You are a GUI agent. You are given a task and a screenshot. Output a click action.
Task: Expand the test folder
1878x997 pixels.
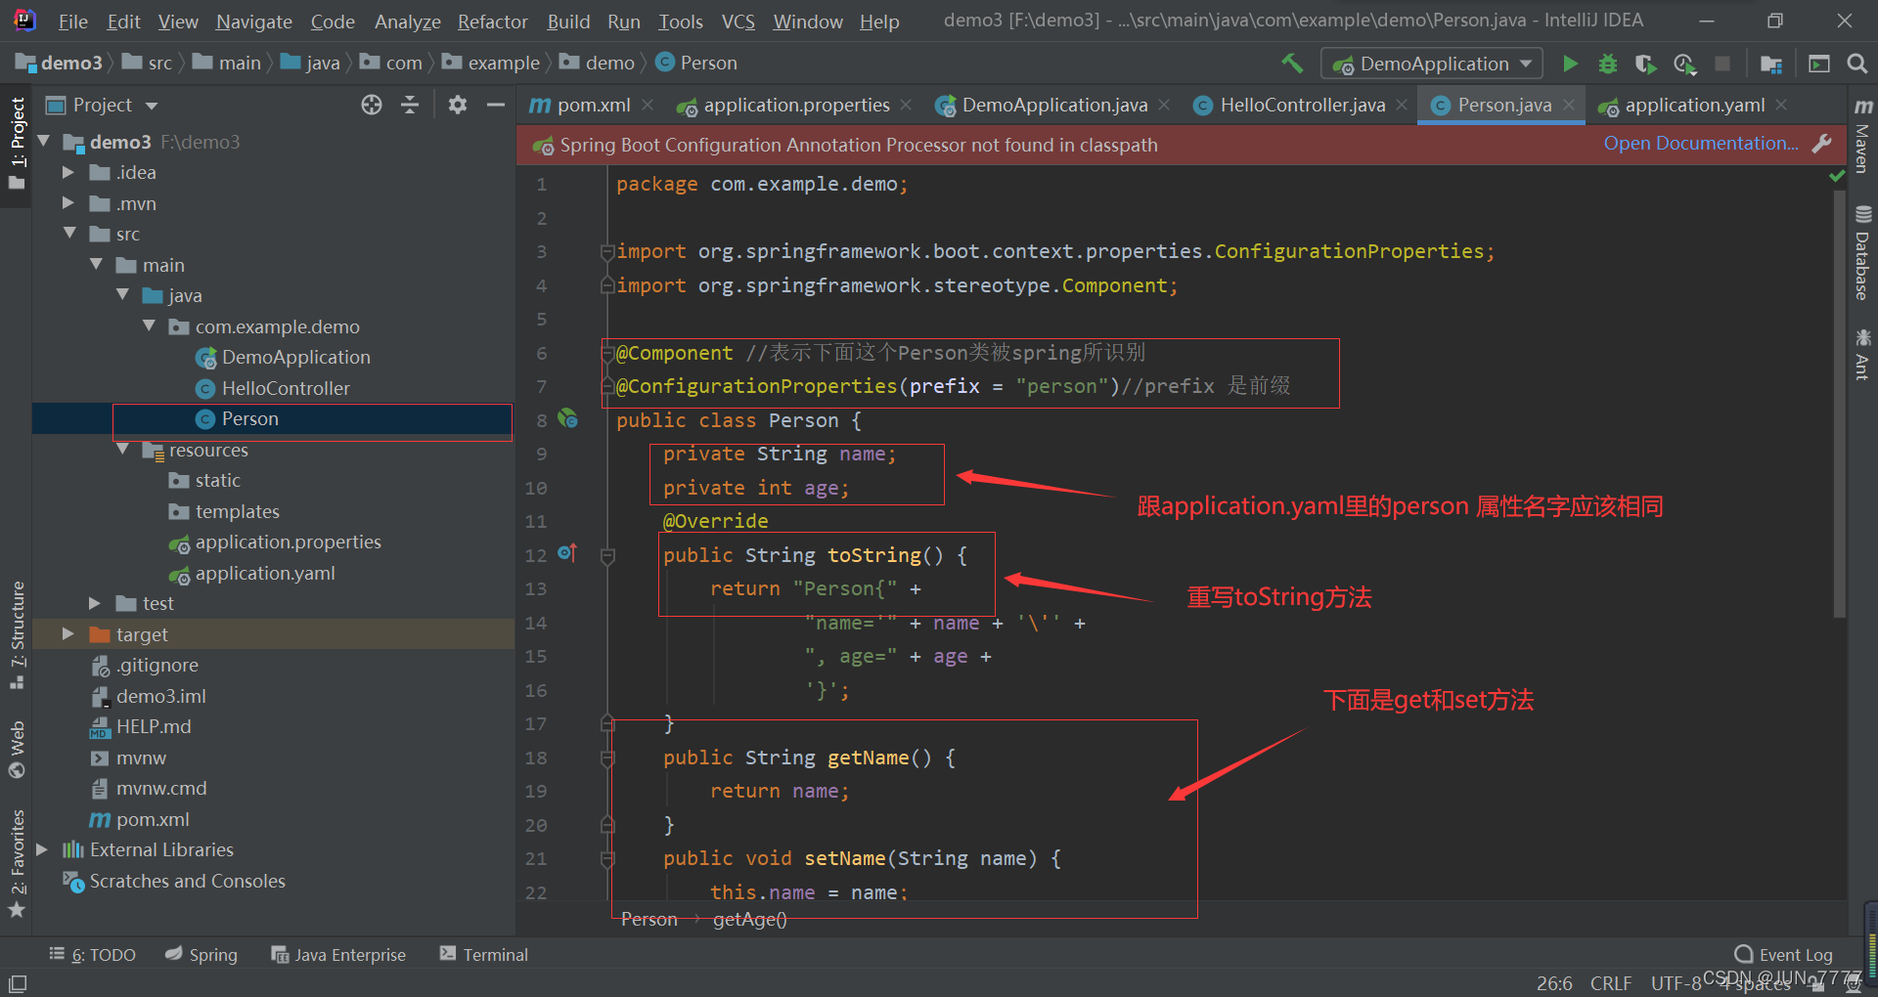point(95,603)
